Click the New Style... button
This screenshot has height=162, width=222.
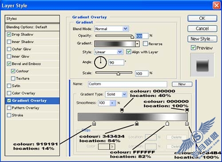[202, 39]
